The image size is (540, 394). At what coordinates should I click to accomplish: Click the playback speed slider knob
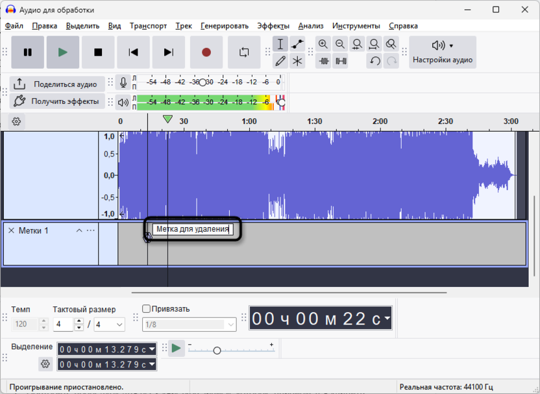(217, 351)
